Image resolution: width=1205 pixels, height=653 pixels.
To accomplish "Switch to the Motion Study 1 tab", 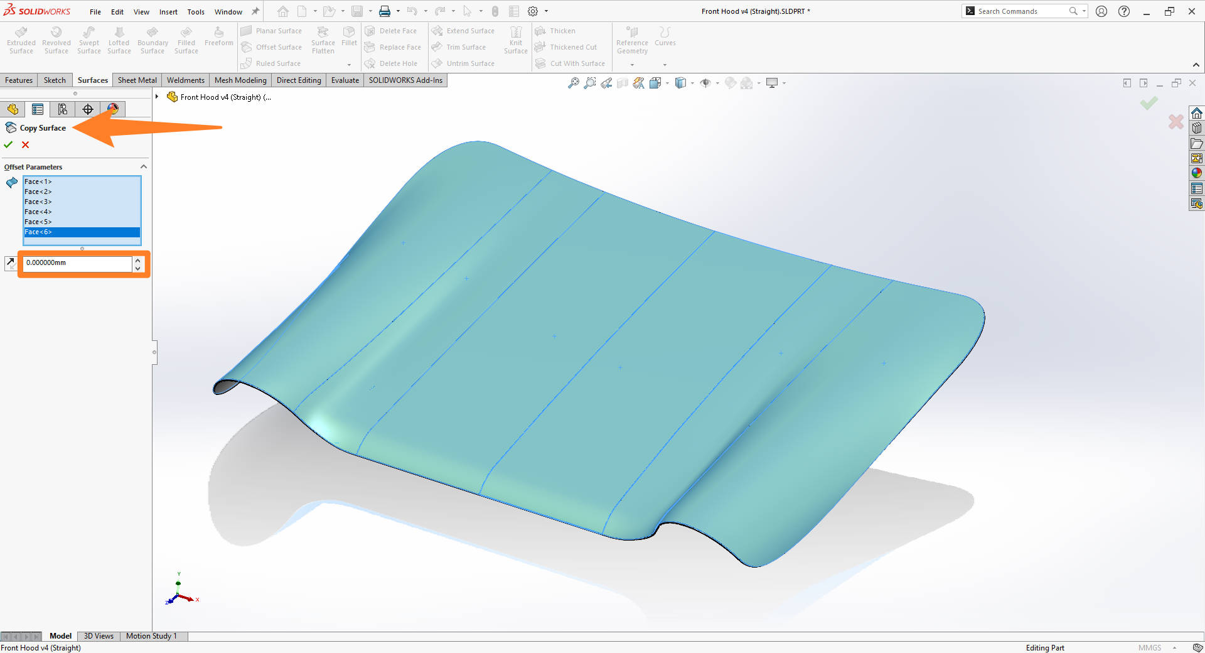I will pyautogui.click(x=153, y=636).
